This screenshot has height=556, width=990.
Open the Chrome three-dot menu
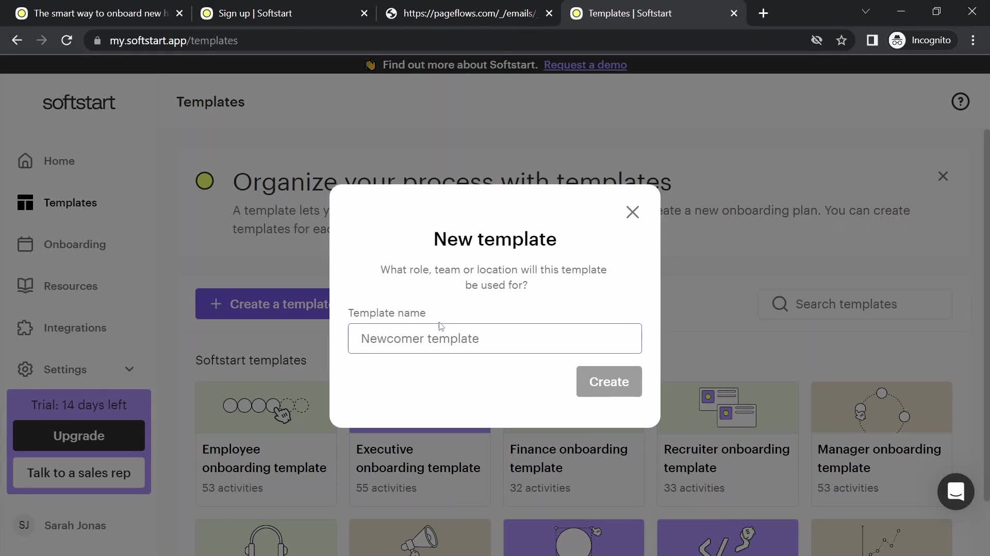[973, 40]
